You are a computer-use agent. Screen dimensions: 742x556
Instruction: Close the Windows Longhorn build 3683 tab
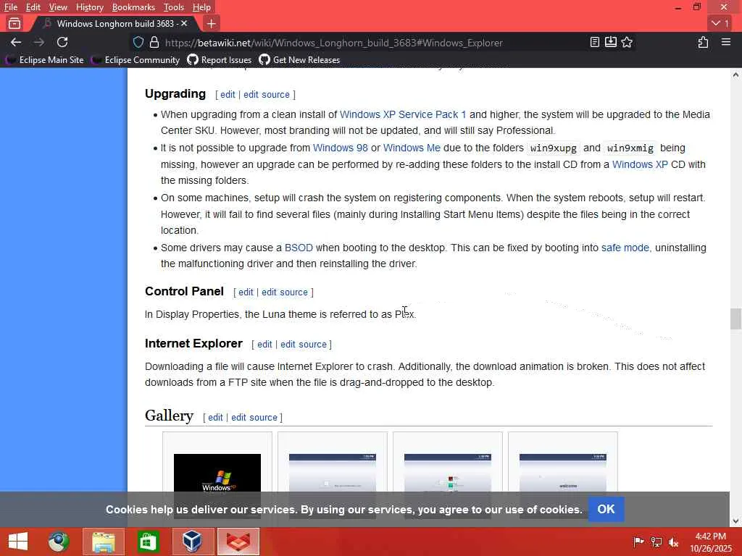[184, 23]
